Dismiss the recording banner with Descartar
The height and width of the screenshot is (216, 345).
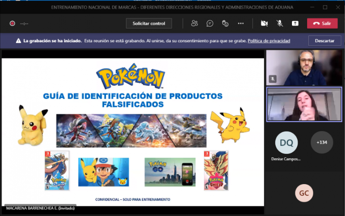pyautogui.click(x=325, y=41)
